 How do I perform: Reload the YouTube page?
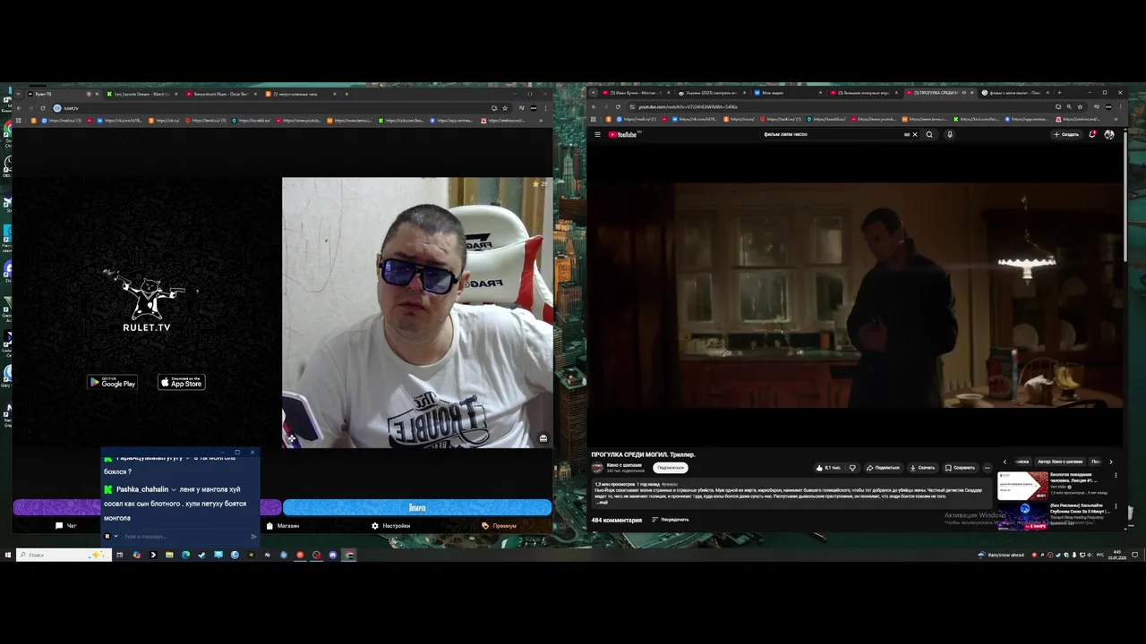pyautogui.click(x=618, y=107)
